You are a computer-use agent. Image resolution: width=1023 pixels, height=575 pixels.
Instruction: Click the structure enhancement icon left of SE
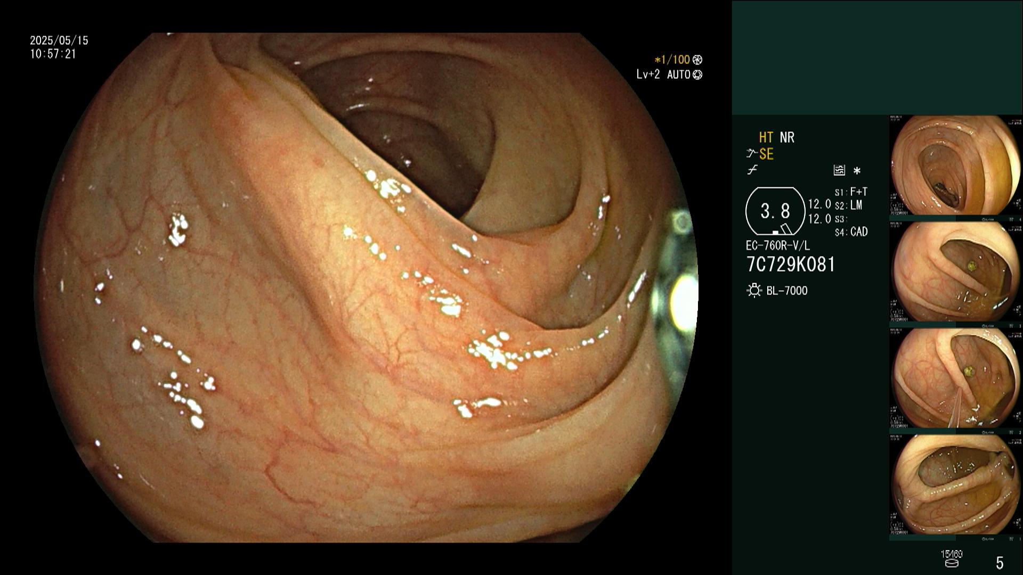pos(752,154)
